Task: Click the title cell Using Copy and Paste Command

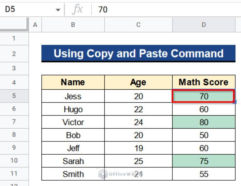Action: tap(138, 53)
